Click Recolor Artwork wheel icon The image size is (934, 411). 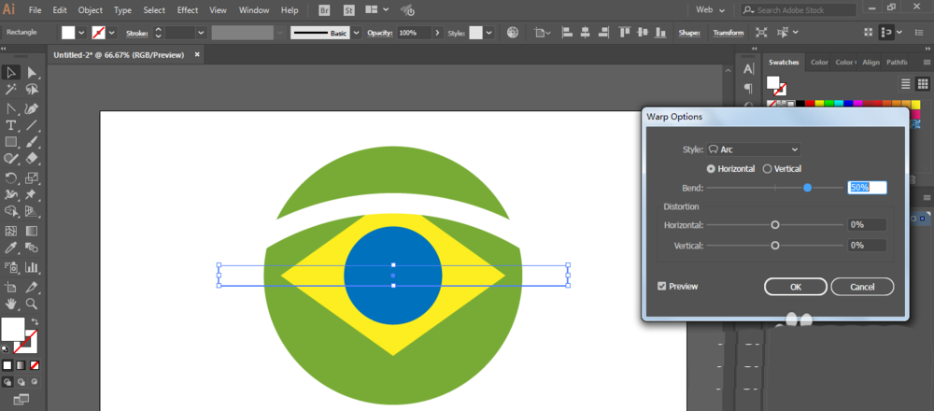[512, 33]
